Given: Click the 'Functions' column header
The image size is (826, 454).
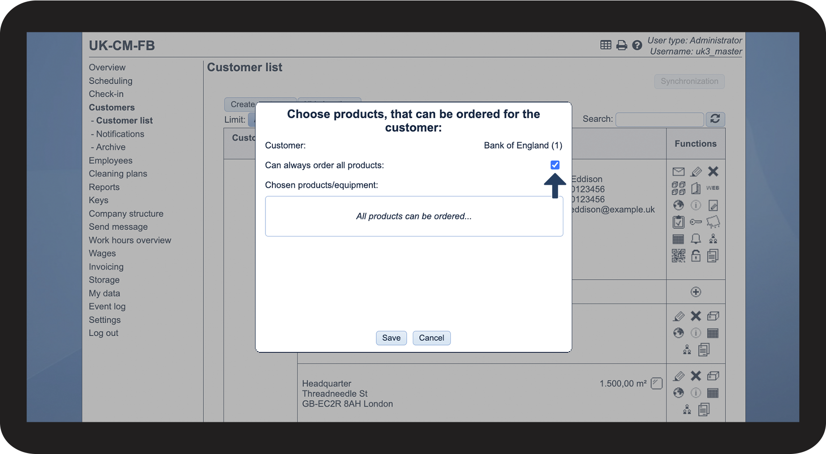Looking at the screenshot, I should [696, 144].
